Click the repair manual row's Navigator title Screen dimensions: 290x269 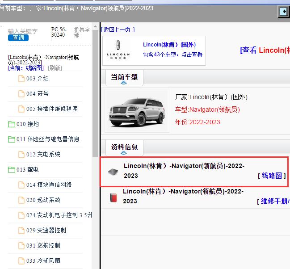coord(183,196)
